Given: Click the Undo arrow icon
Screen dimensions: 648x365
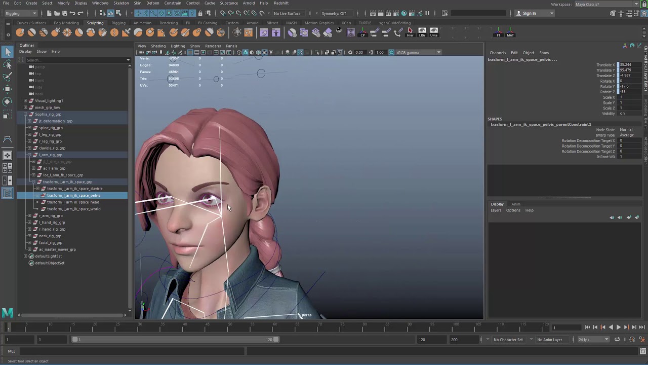Looking at the screenshot, I should (72, 13).
